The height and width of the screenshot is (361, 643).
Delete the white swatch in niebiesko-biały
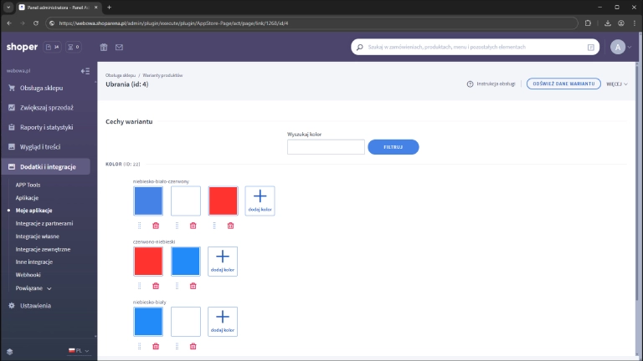point(193,346)
